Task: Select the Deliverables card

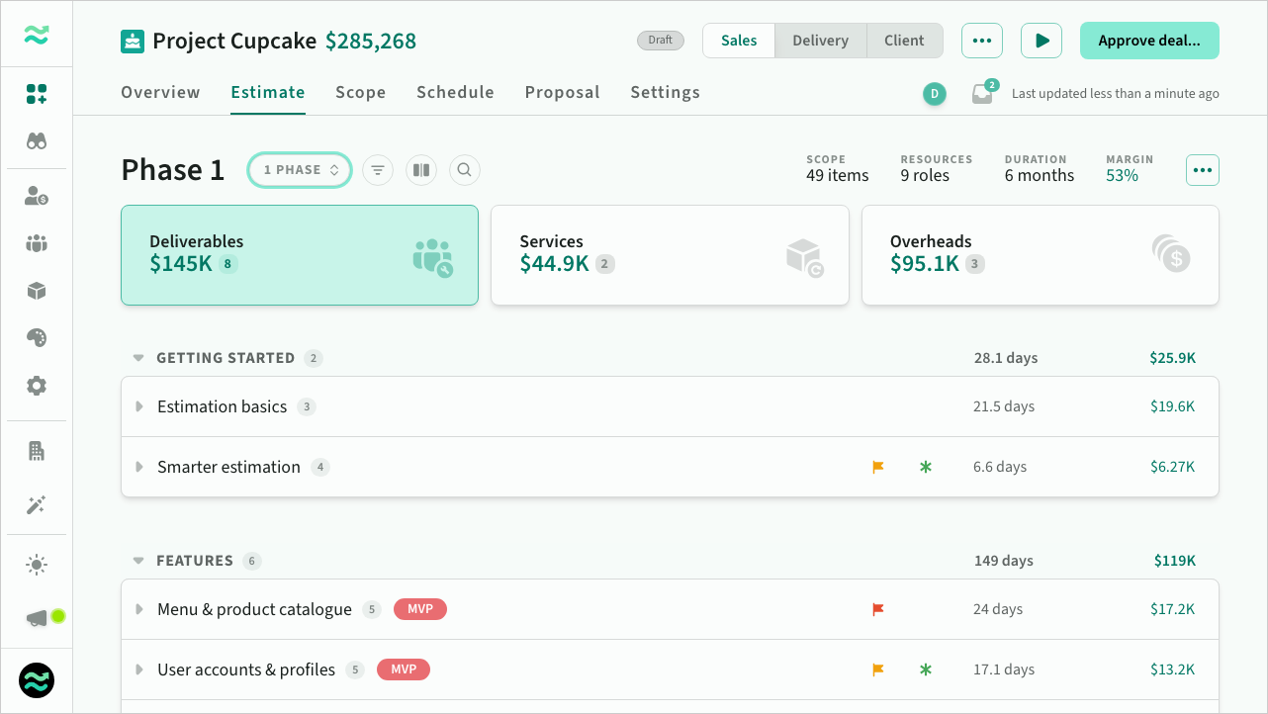Action: pyautogui.click(x=300, y=255)
